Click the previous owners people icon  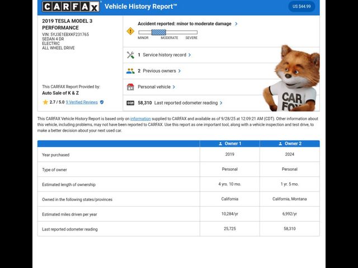coord(130,71)
